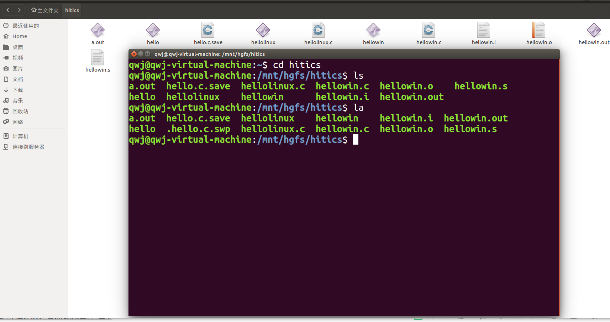Select the hellolinux.c source file icon
Screen dimensions: 610x322
pos(318,30)
